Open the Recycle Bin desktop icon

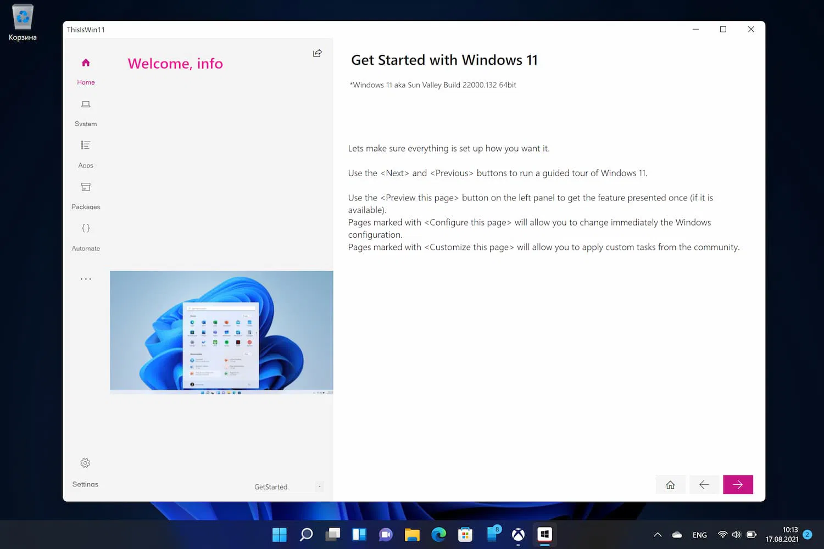[23, 23]
